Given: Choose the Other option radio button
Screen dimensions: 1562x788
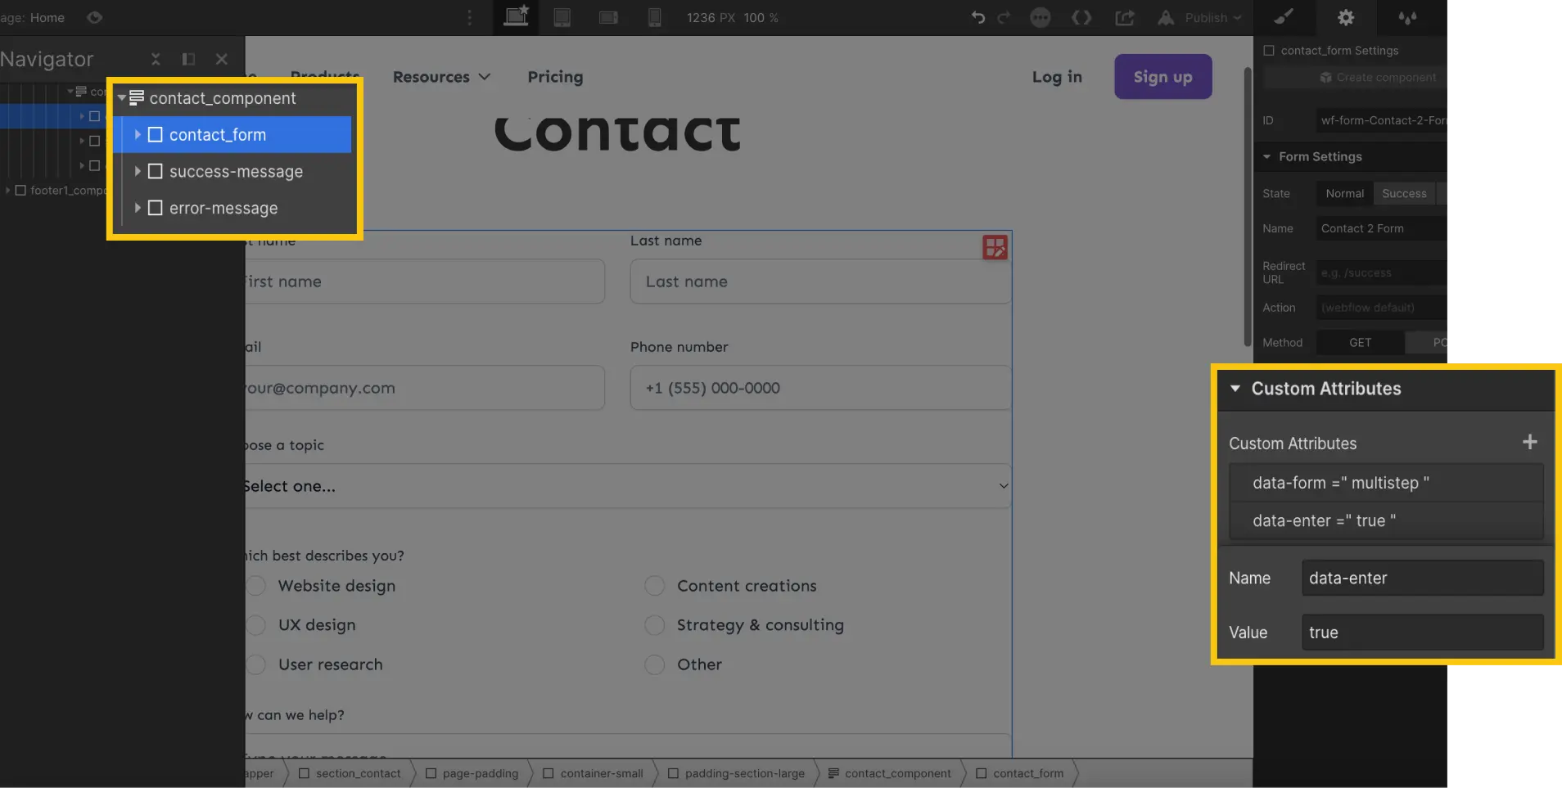Looking at the screenshot, I should (654, 664).
